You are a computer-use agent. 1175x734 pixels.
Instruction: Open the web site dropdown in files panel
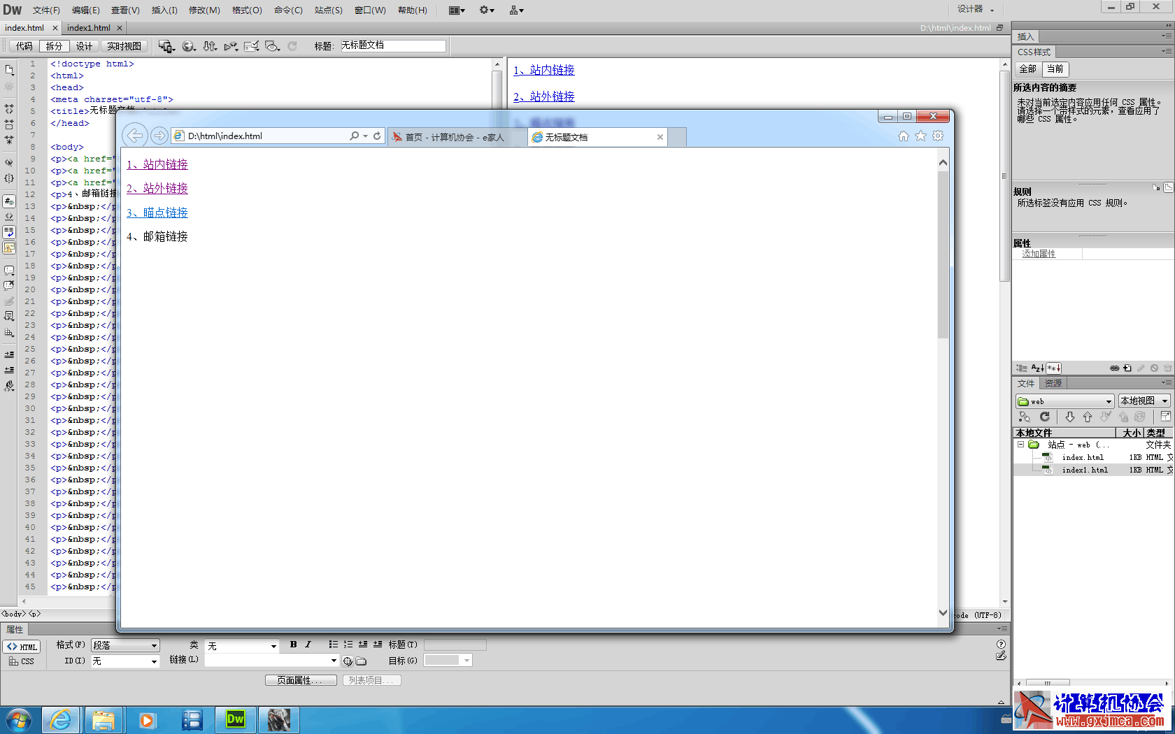click(x=1064, y=401)
